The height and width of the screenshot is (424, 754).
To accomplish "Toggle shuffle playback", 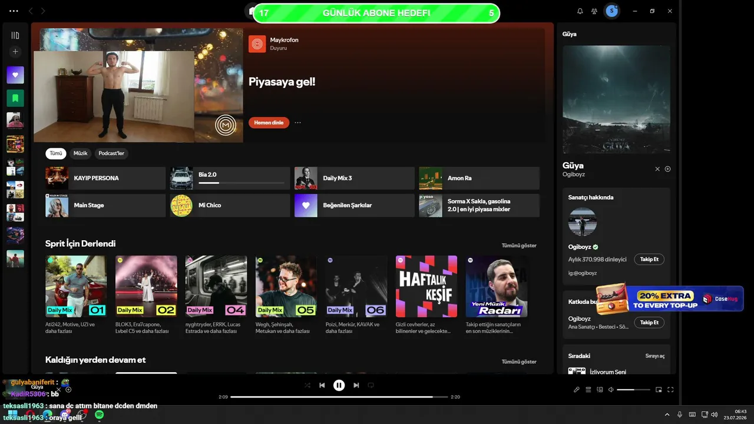I will click(x=307, y=385).
